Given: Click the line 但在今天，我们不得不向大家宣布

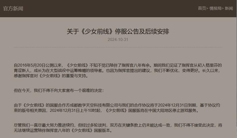Looking at the screenshot, I should [x=59, y=90].
